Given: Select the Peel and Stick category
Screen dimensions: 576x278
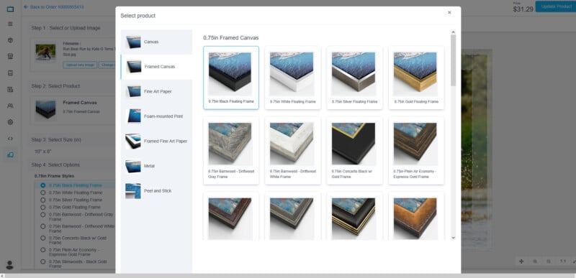Looking at the screenshot, I should tap(156, 191).
